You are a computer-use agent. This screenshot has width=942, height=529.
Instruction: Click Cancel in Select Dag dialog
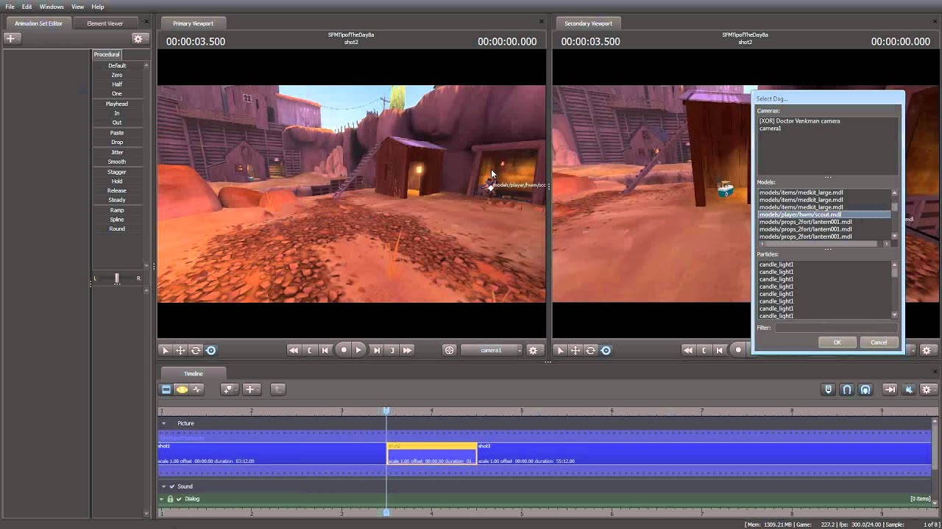coord(879,342)
